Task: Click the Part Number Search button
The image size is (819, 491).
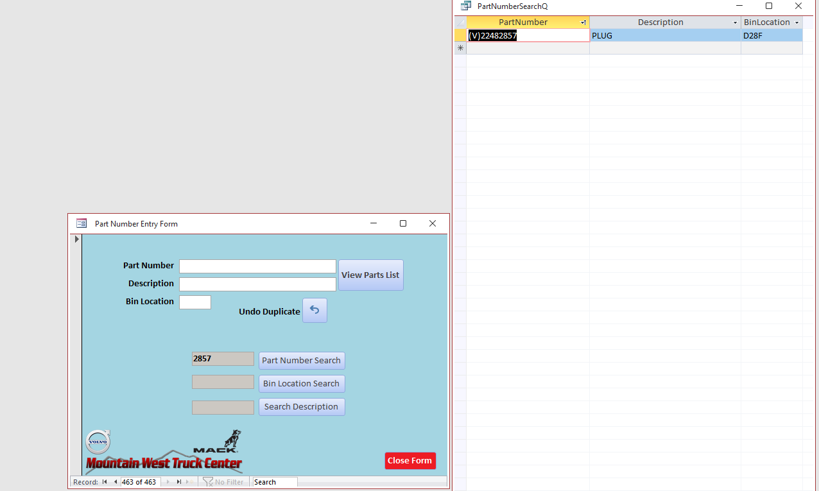Action: pyautogui.click(x=301, y=360)
